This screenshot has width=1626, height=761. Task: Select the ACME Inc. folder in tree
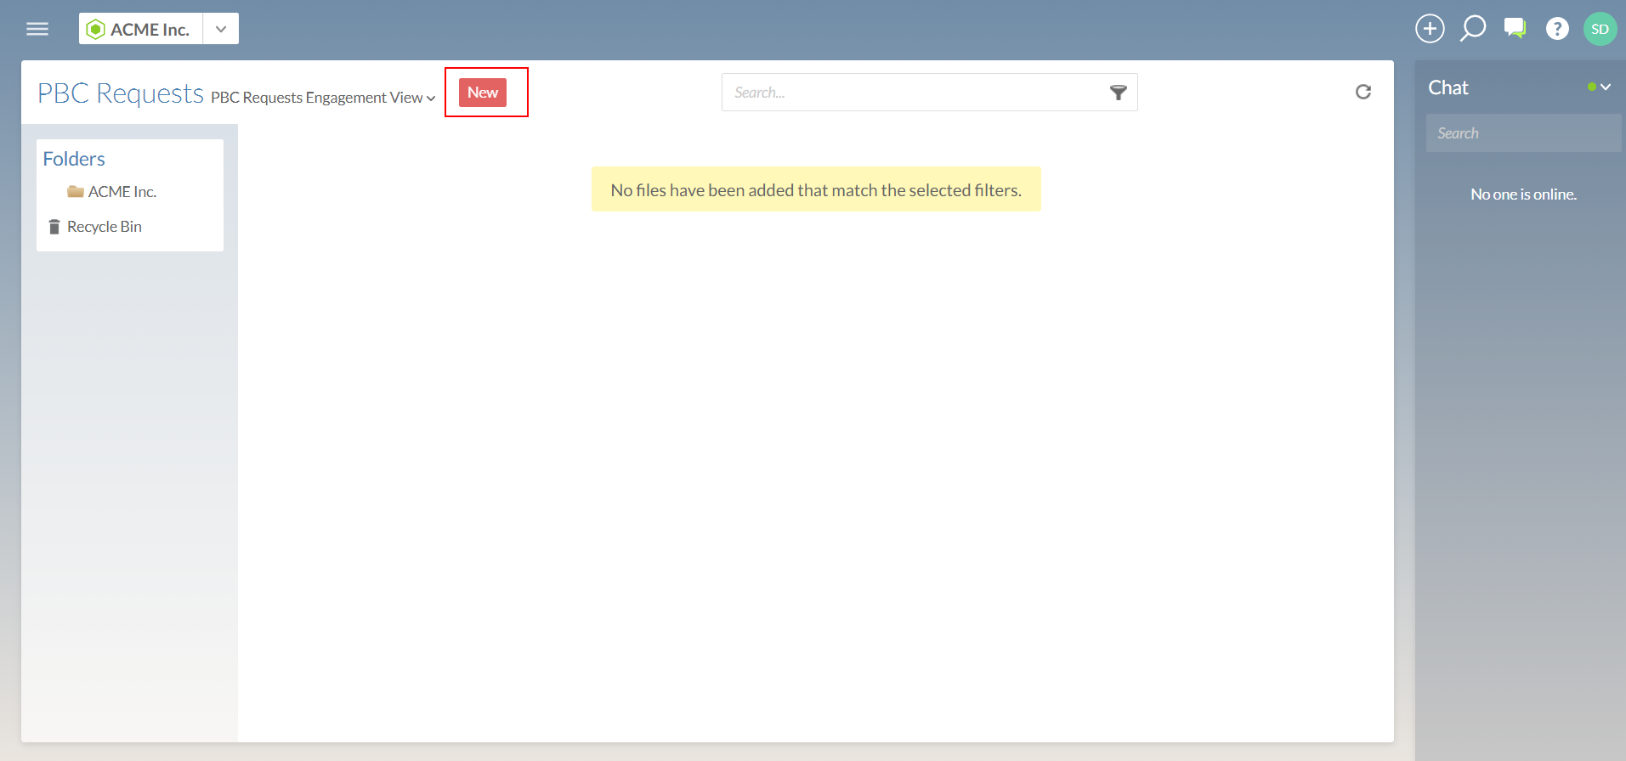point(122,192)
